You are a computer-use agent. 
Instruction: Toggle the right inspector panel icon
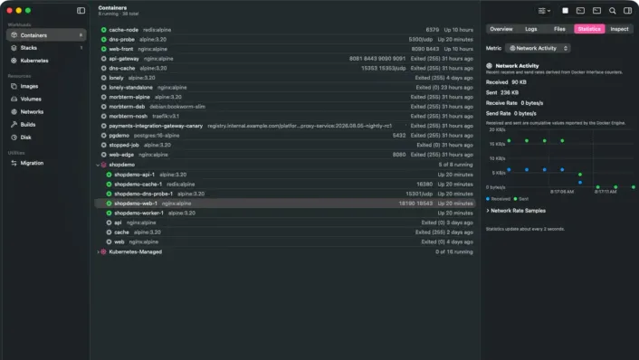(x=627, y=11)
